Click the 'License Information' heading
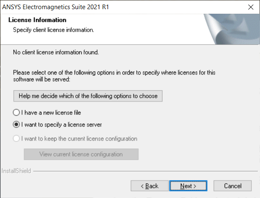Image resolution: width=260 pixels, height=198 pixels. pyautogui.click(x=37, y=20)
